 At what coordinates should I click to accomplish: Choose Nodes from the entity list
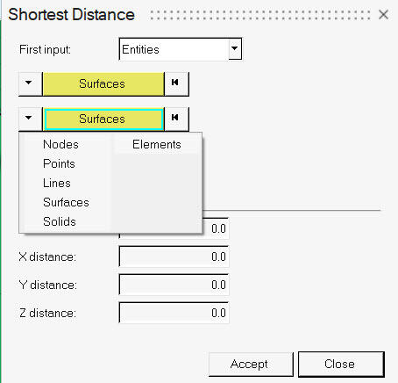pos(60,144)
